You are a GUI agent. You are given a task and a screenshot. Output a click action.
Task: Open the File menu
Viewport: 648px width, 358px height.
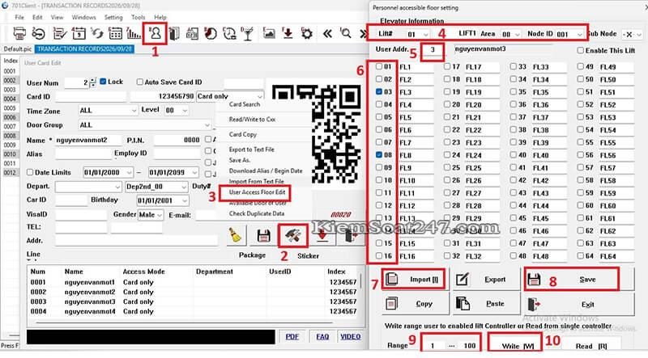tap(19, 17)
